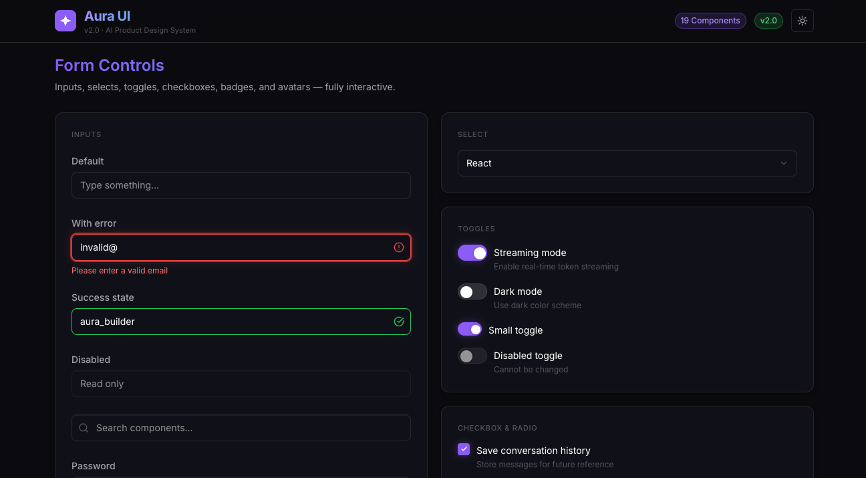Viewport: 866px width, 478px height.
Task: Focus the Default 'Type something...' input
Action: click(241, 185)
